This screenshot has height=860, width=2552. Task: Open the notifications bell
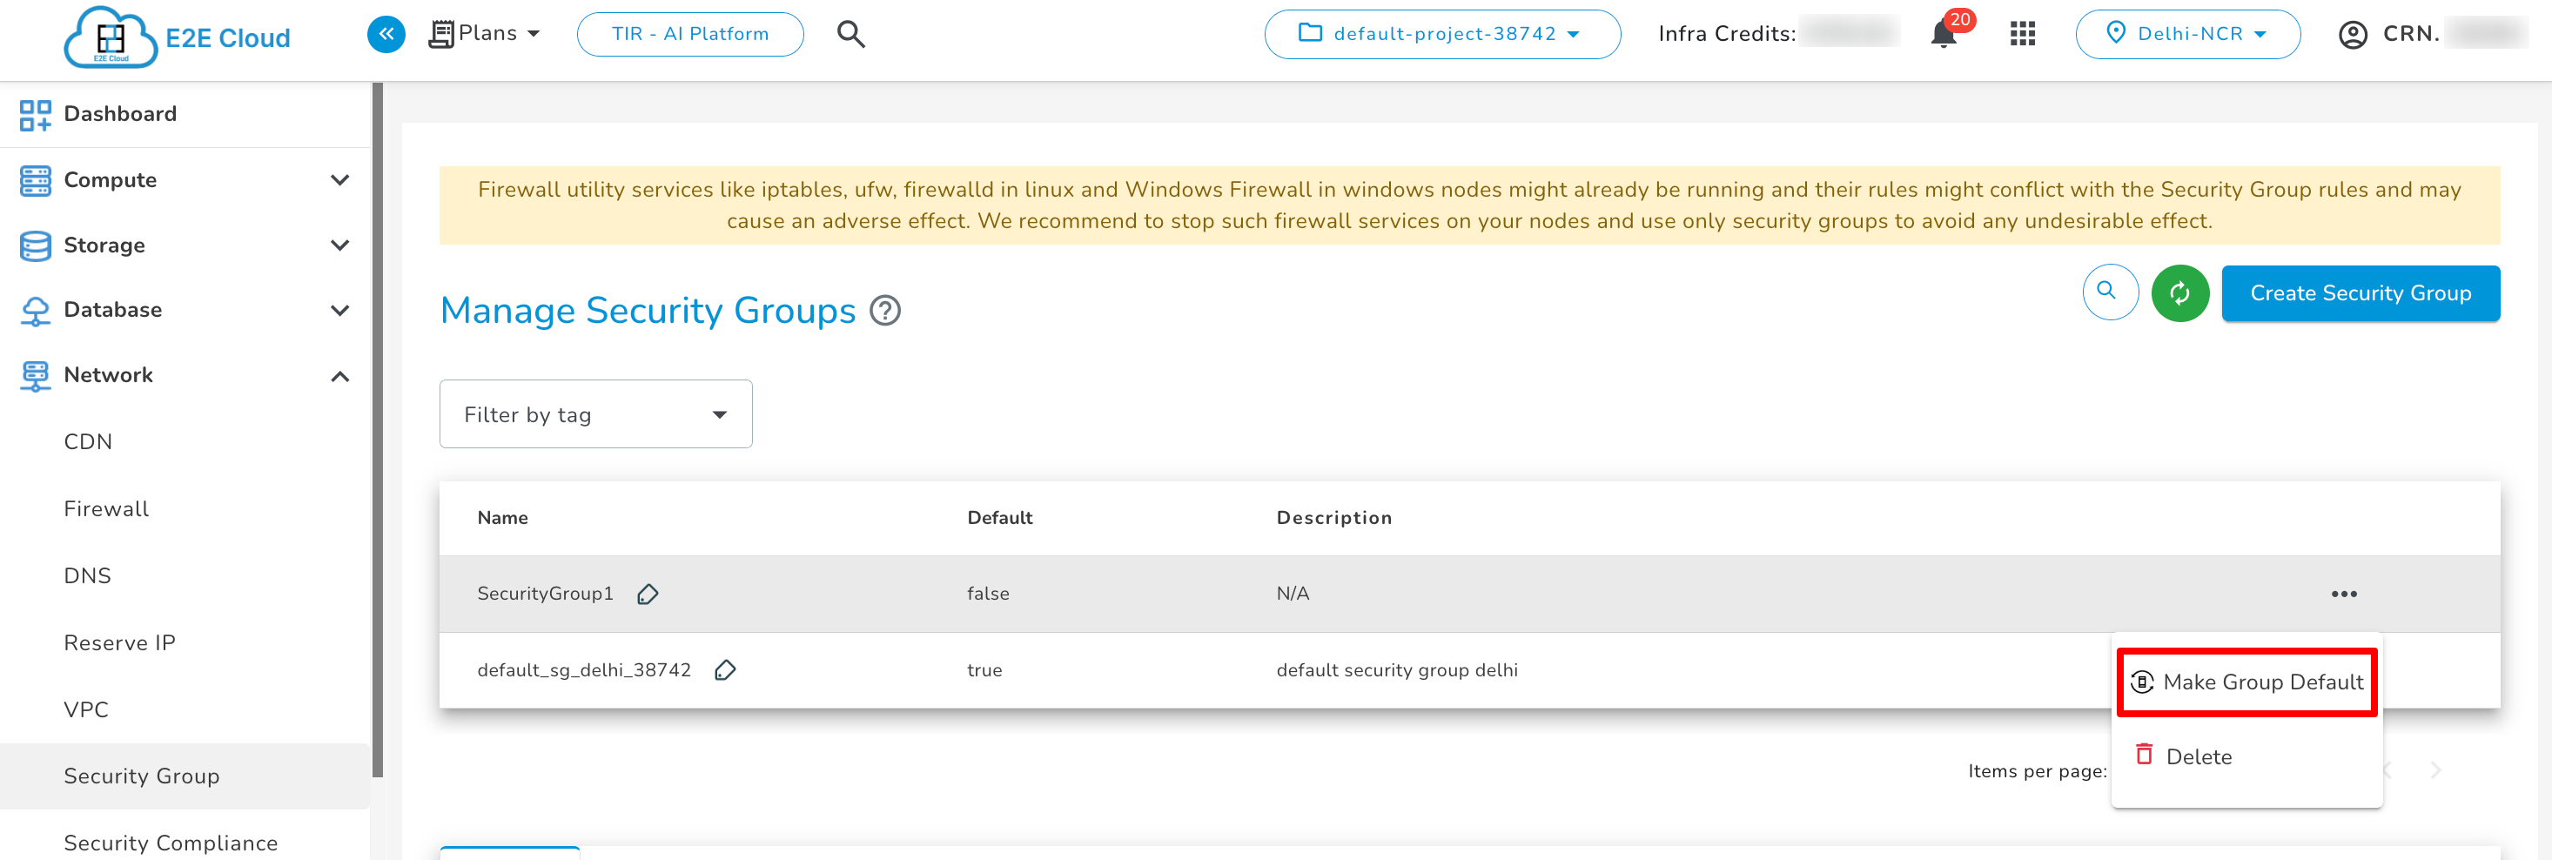click(x=1944, y=35)
